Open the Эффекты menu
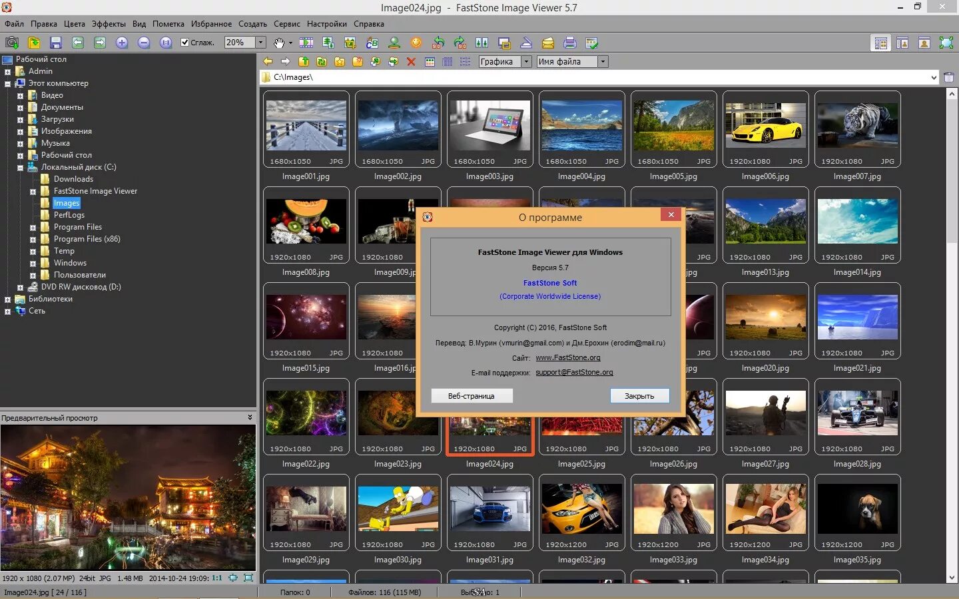 109,24
